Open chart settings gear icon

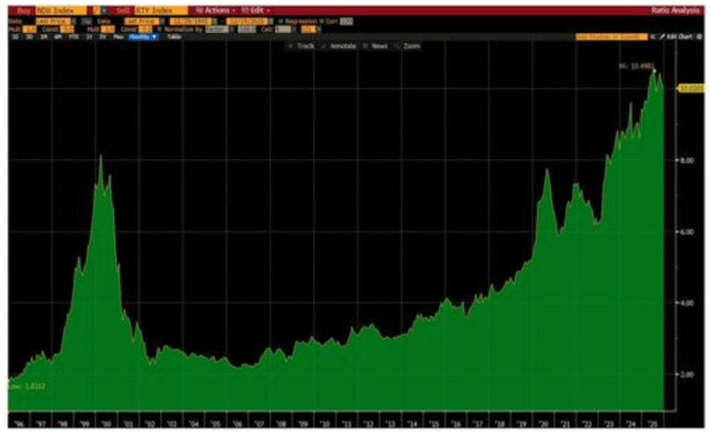pyautogui.click(x=699, y=36)
